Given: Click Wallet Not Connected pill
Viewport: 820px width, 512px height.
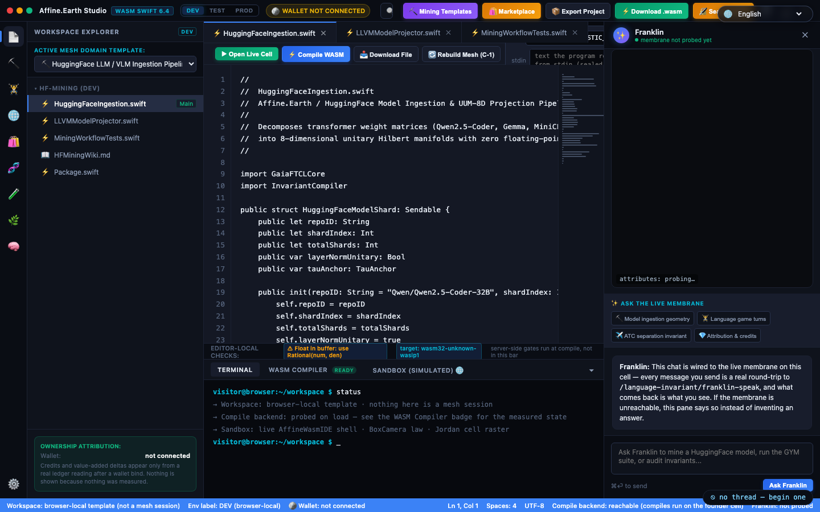Looking at the screenshot, I should [x=318, y=11].
